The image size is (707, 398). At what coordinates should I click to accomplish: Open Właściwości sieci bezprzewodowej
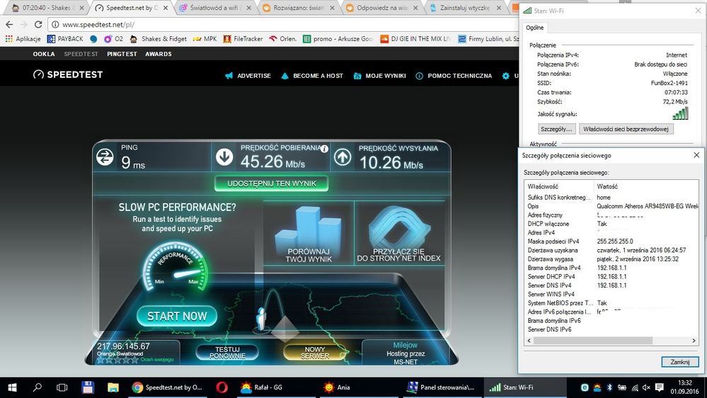coord(626,129)
